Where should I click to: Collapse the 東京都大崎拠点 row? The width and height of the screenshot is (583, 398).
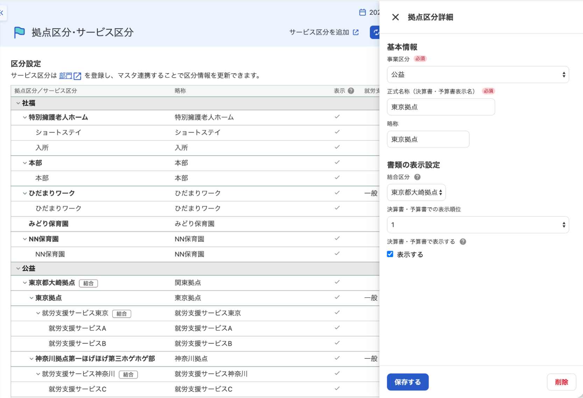click(x=25, y=283)
